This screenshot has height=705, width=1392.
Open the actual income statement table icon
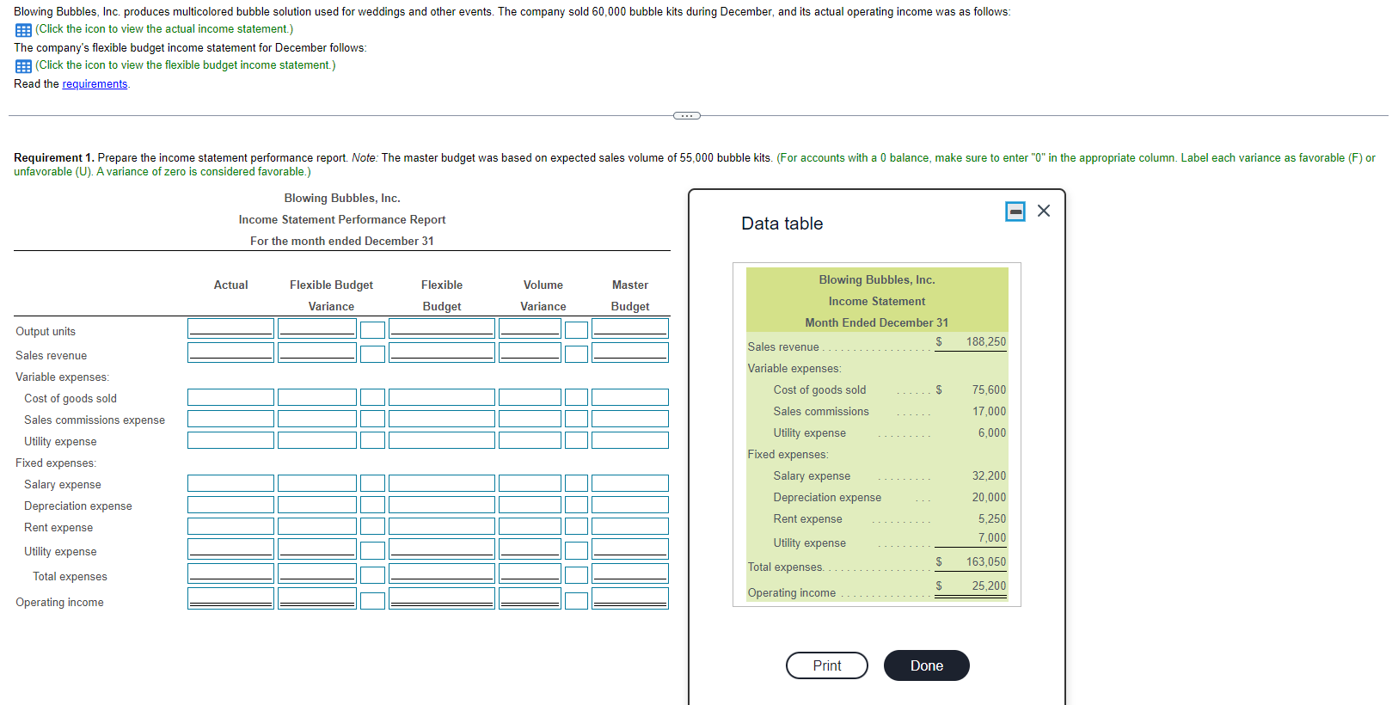(x=23, y=30)
